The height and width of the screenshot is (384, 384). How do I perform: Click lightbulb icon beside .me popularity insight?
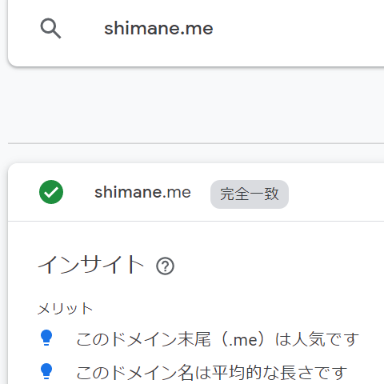[46, 338]
